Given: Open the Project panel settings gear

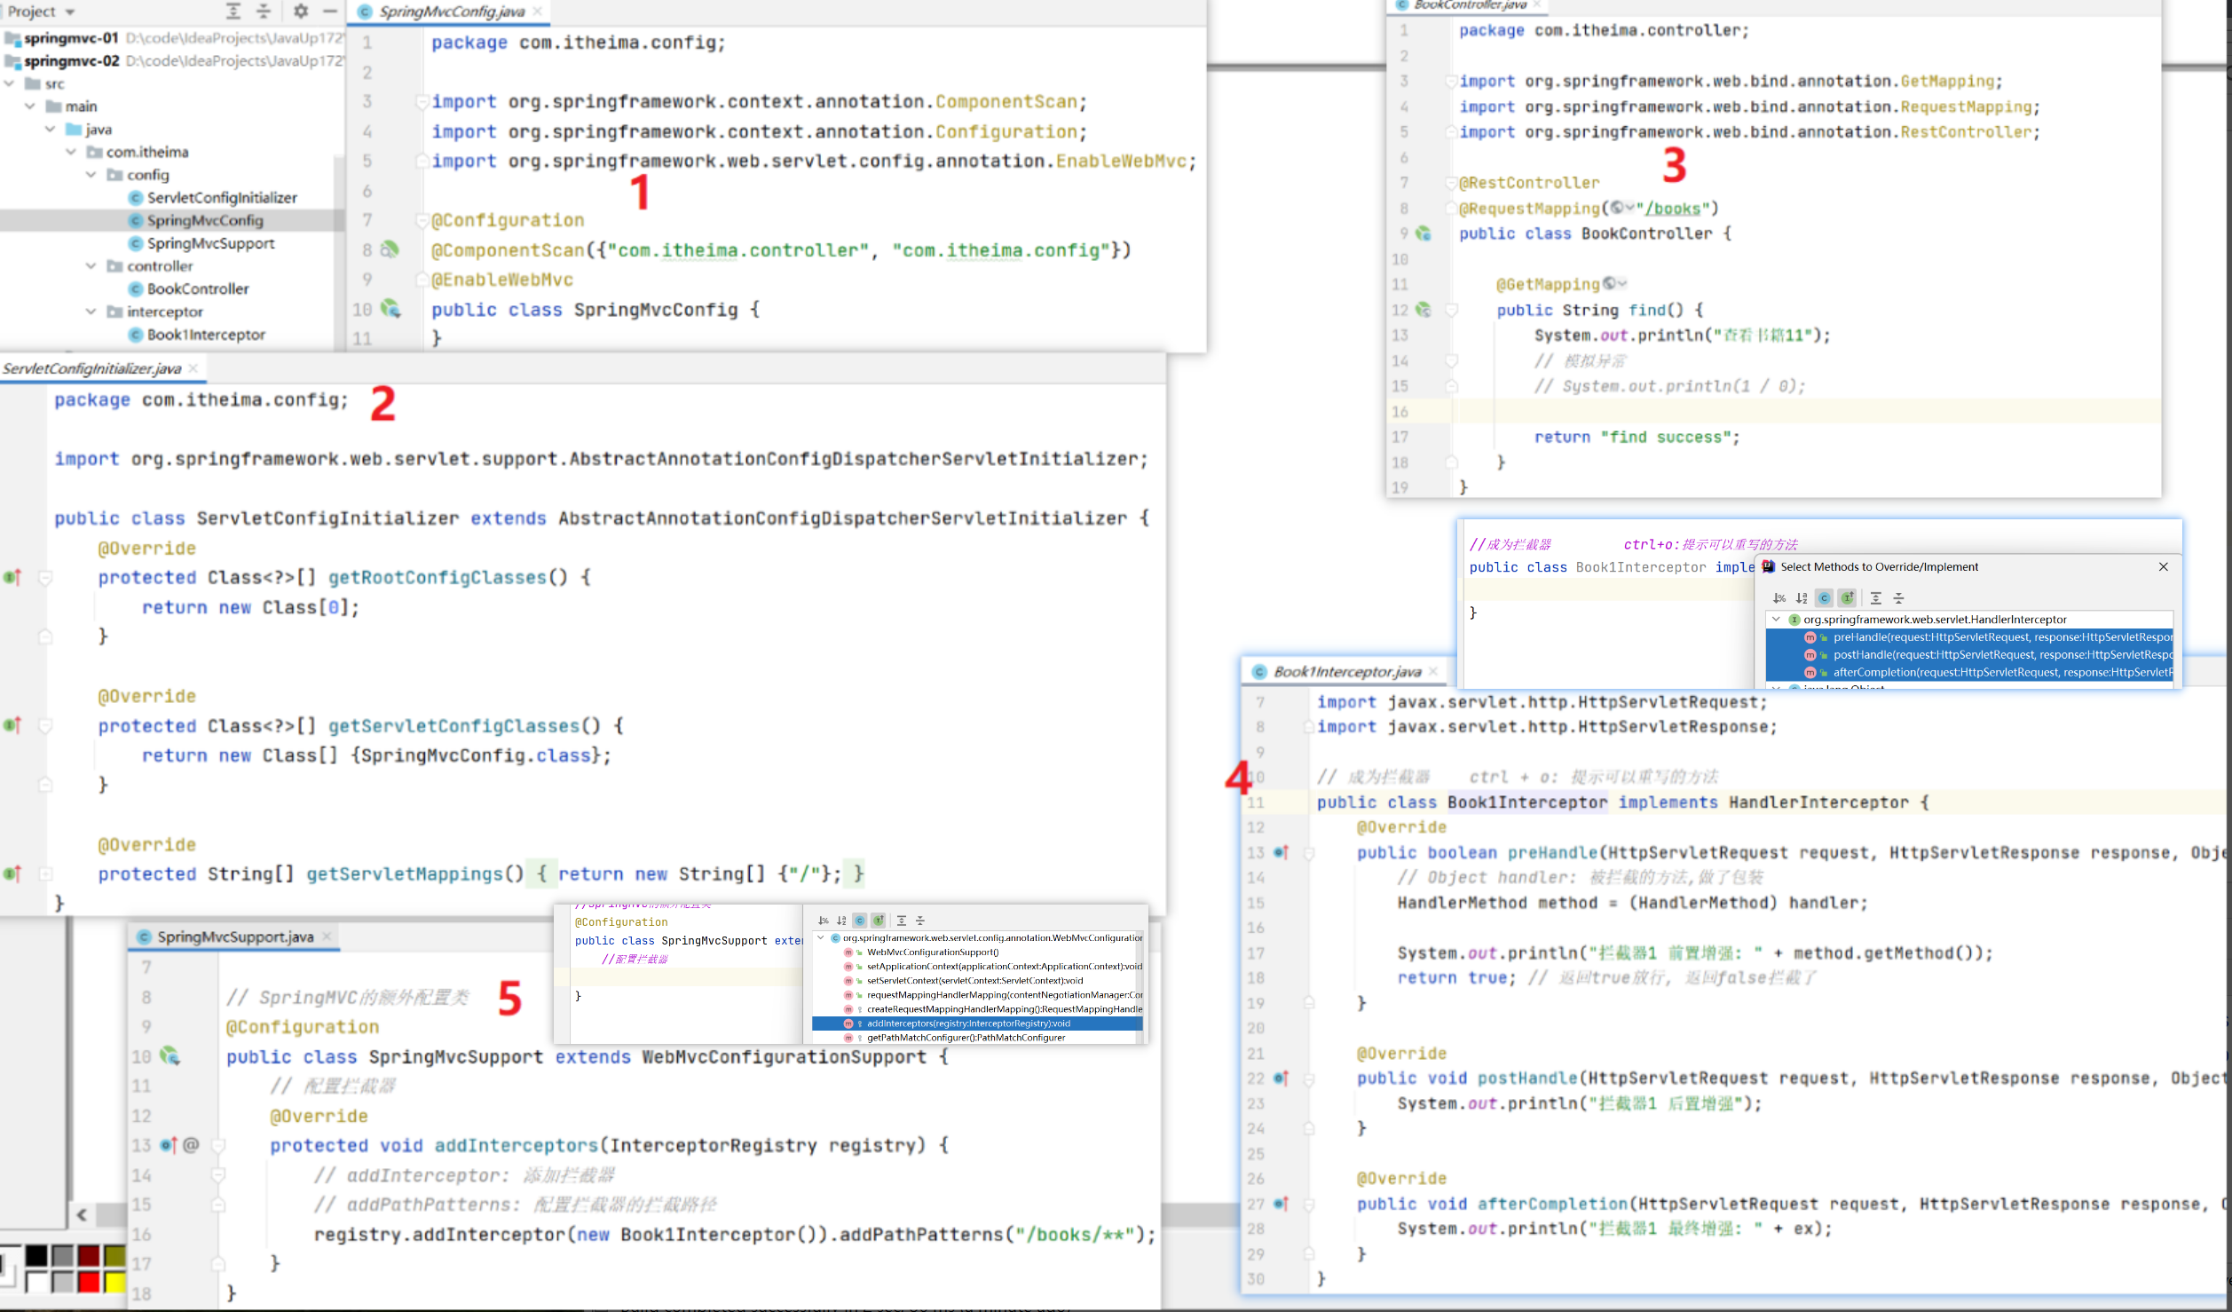Looking at the screenshot, I should (x=301, y=11).
